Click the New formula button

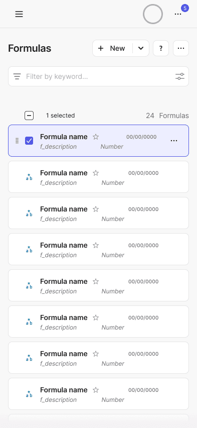pyautogui.click(x=112, y=48)
